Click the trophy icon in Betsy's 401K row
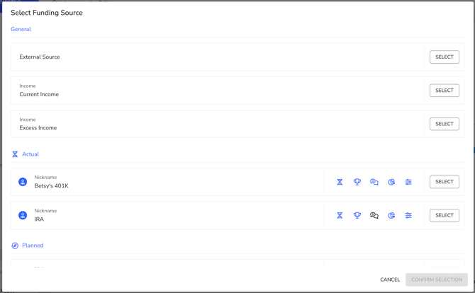475x293 pixels. tap(357, 182)
